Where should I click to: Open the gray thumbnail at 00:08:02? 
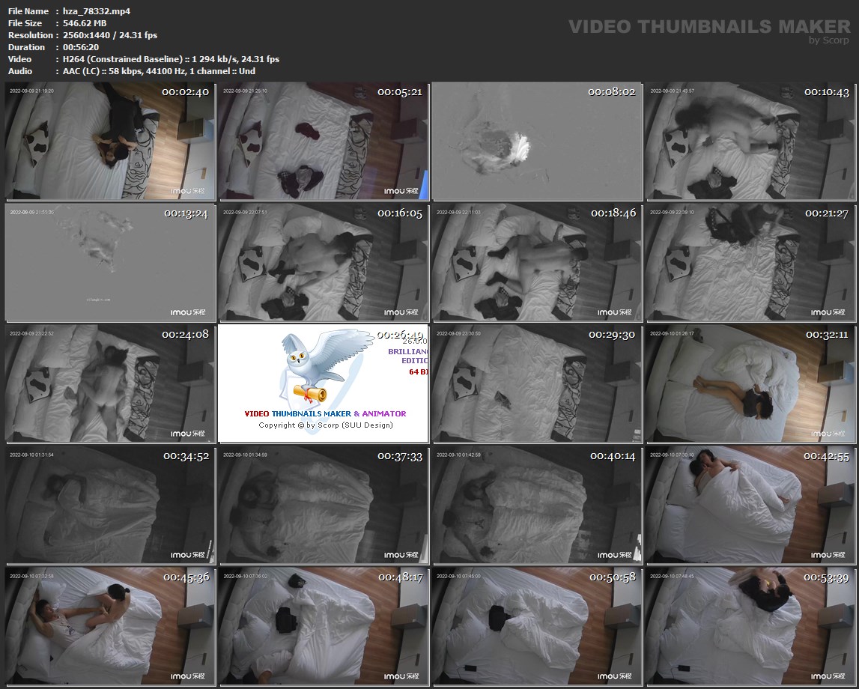click(537, 142)
